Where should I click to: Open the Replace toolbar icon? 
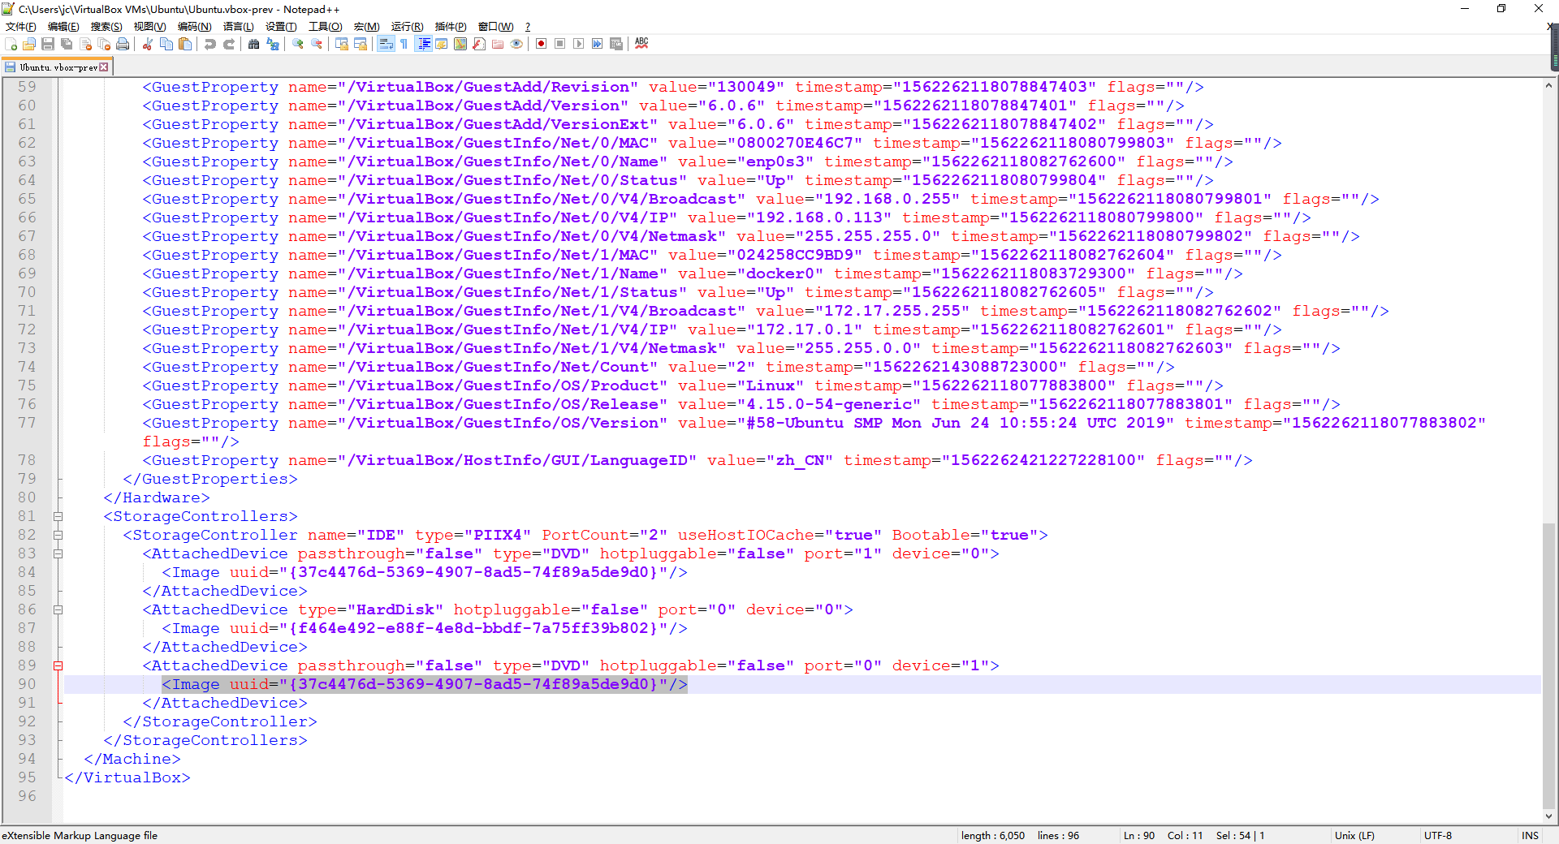click(273, 44)
